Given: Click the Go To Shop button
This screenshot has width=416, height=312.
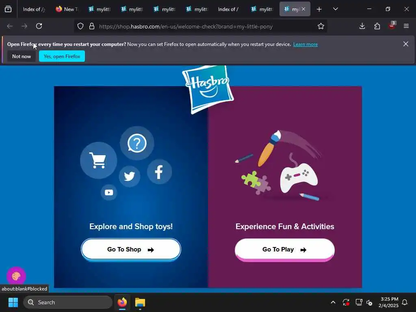Looking at the screenshot, I should (x=131, y=249).
